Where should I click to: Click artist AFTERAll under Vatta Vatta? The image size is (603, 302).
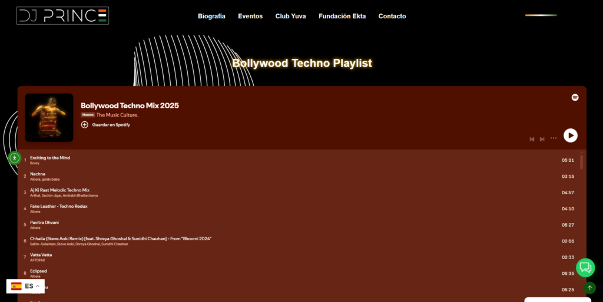37,260
